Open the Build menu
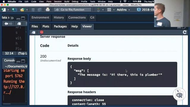 66,1
